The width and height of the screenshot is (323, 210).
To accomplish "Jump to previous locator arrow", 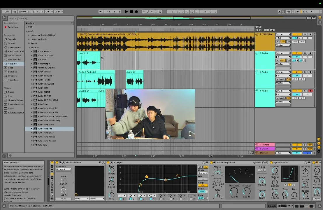I will [257, 30].
